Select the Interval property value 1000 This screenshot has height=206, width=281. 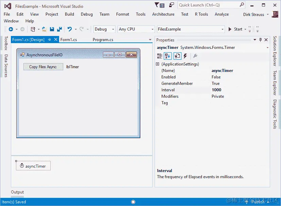[x=216, y=90]
